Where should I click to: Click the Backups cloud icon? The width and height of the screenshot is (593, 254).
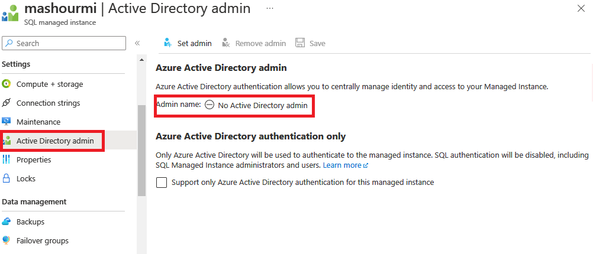pos(7,222)
